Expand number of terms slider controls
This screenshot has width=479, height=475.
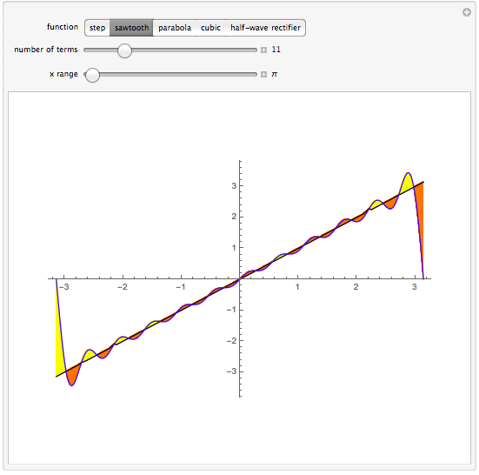pos(263,50)
